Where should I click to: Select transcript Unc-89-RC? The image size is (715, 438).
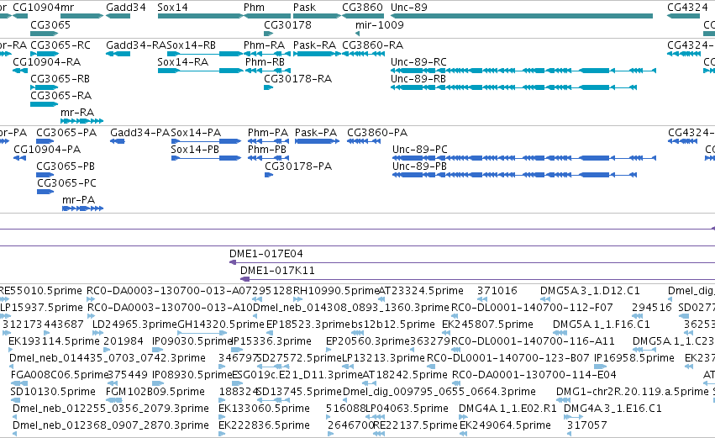(523, 71)
